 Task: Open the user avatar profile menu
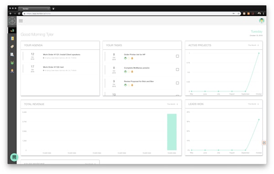262,21
